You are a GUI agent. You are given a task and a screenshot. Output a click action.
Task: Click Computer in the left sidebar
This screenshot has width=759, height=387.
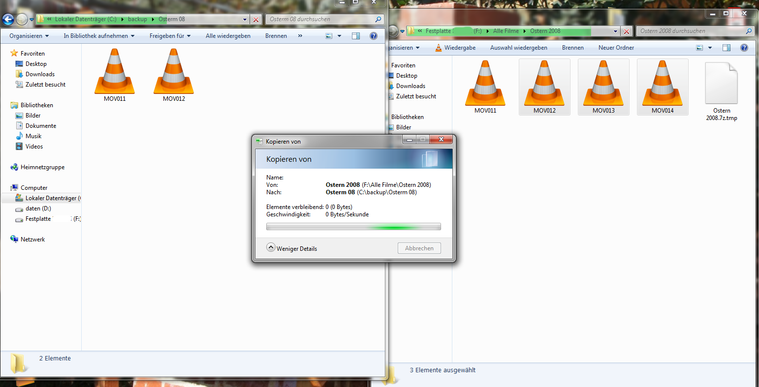click(x=34, y=188)
